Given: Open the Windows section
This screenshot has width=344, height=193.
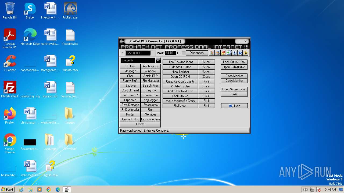Looking at the screenshot, I should 150,71.
